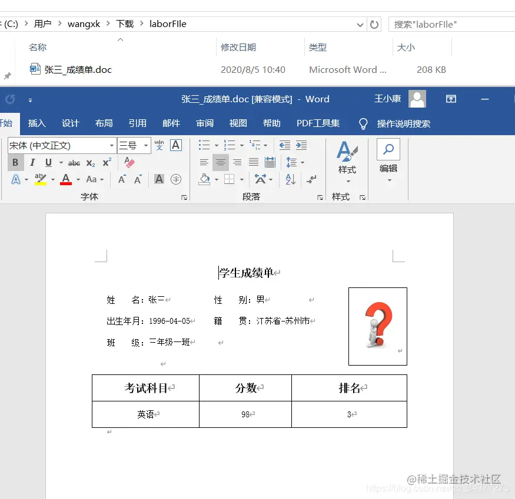Apply strikethrough to selected text
The width and height of the screenshot is (515, 499).
click(x=74, y=162)
